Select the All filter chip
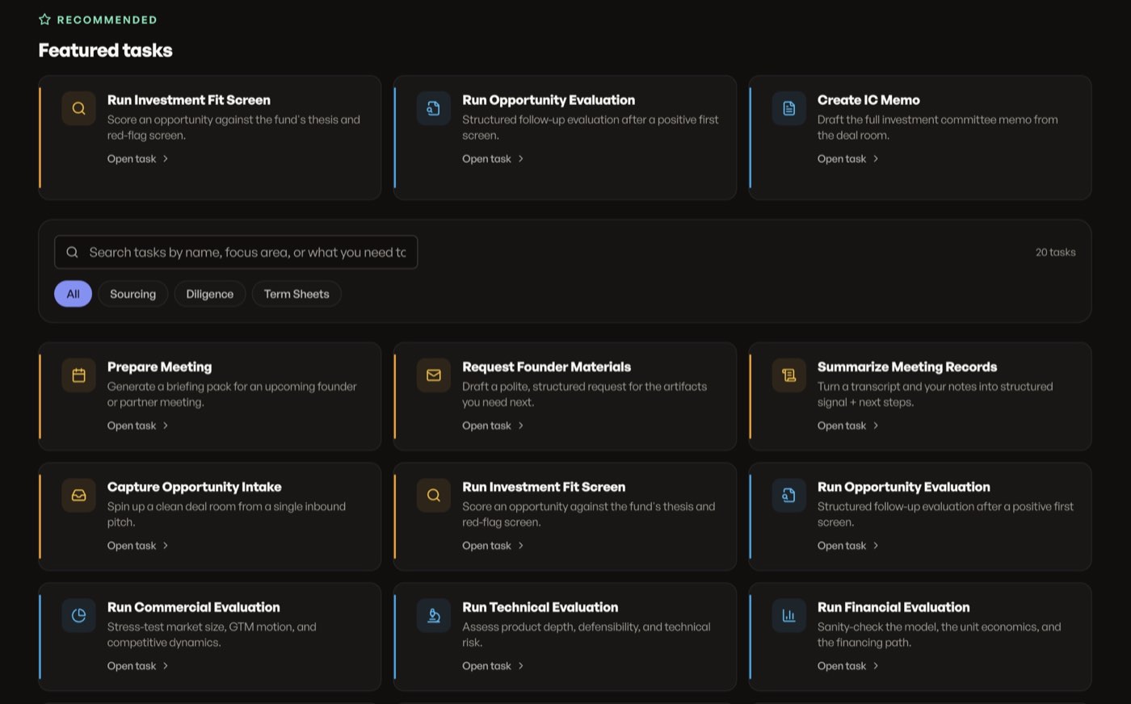Image resolution: width=1131 pixels, height=704 pixels. point(73,294)
